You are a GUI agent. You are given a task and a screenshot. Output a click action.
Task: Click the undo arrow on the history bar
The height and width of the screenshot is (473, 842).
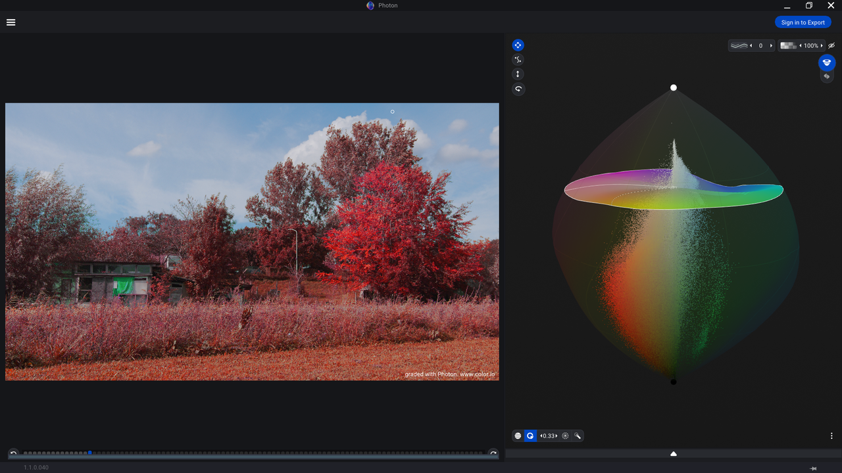coord(13,453)
